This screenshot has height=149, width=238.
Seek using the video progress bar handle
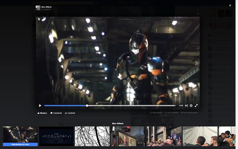(87, 105)
